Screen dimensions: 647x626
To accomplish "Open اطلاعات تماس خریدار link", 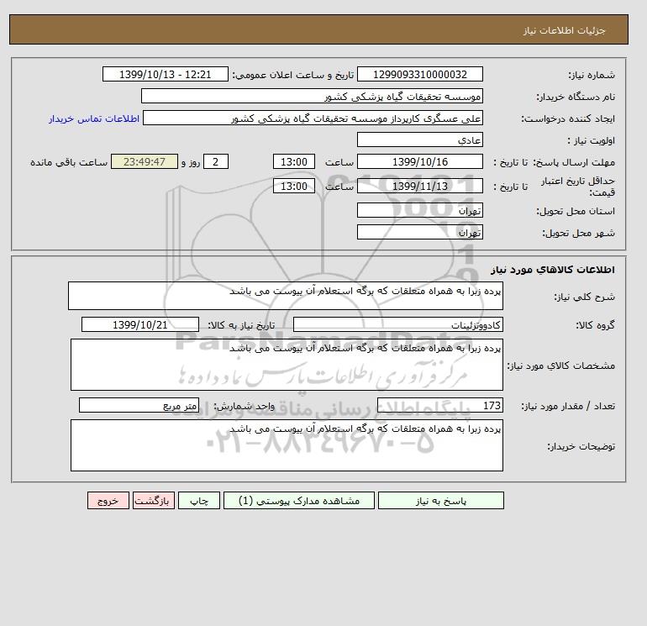I will (x=94, y=118).
